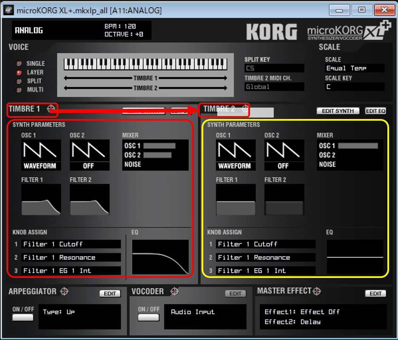
Task: Click the Vocoder EDIT button
Action: (x=236, y=294)
